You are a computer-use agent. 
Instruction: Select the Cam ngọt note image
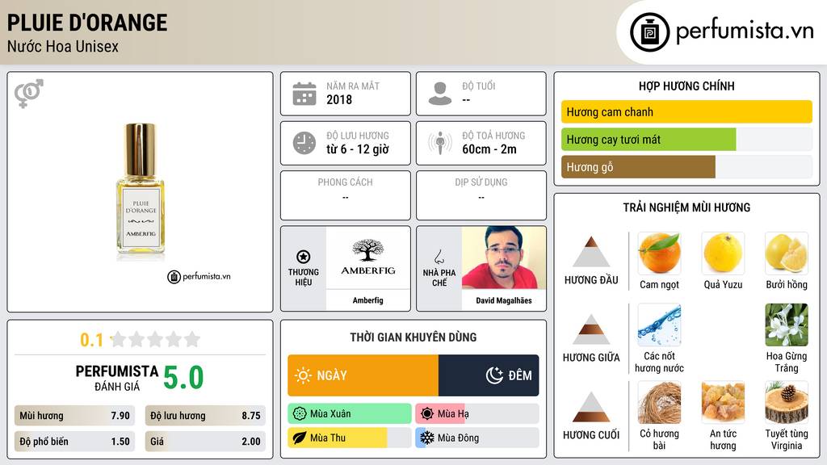[x=659, y=253]
